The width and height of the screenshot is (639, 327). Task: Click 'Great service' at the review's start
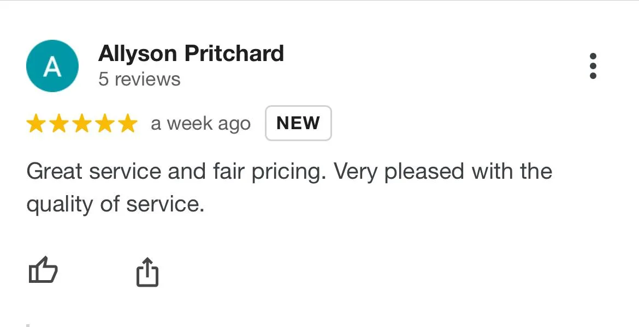[x=93, y=172]
